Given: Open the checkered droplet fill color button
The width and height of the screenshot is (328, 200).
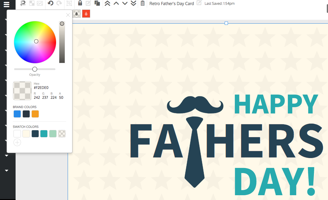Looking at the screenshot, I should [77, 14].
